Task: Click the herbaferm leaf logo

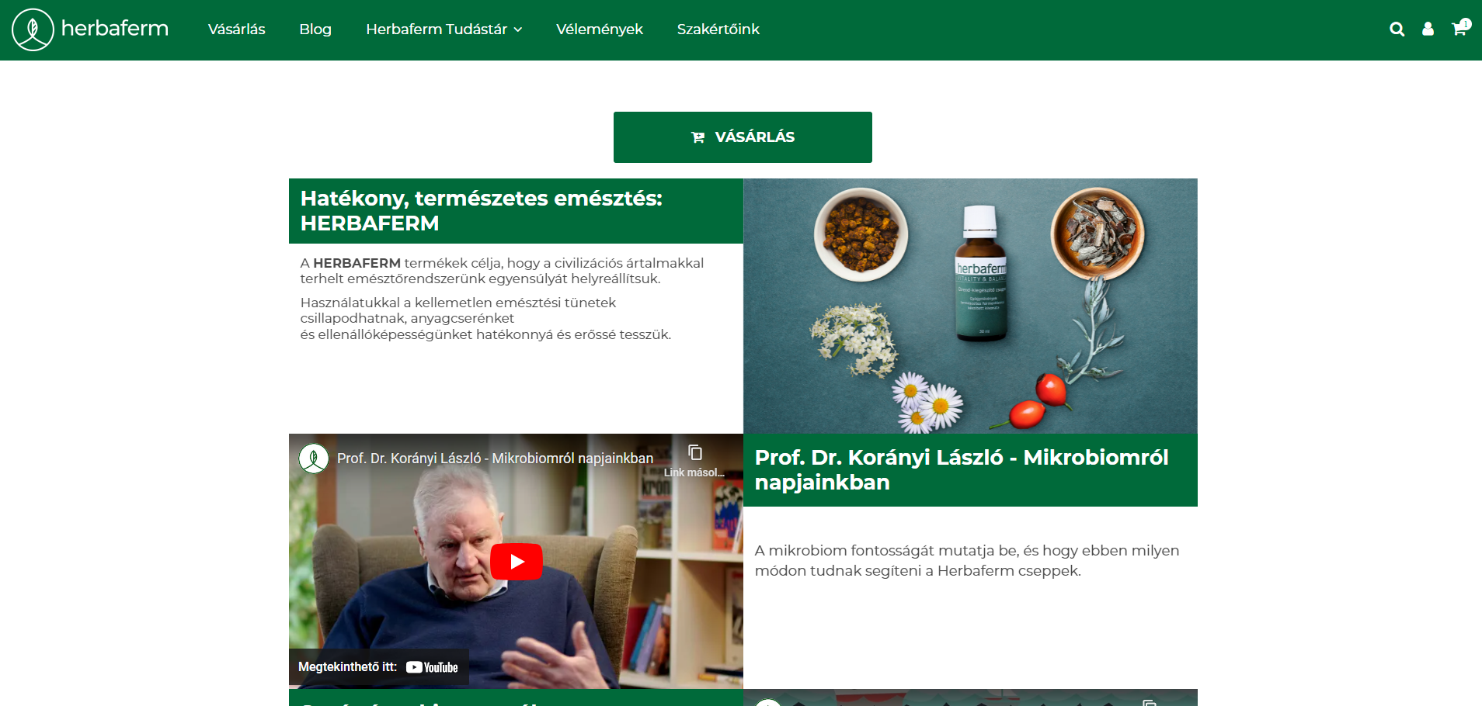Action: tap(33, 29)
